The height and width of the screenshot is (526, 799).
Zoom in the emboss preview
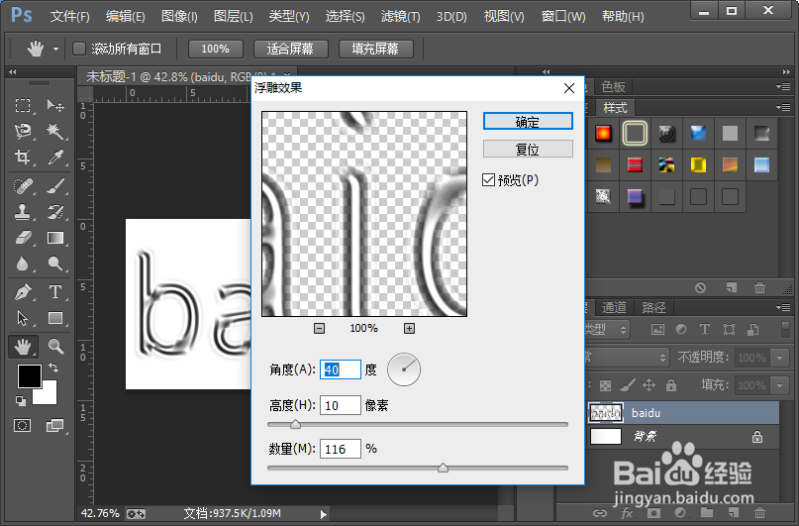click(409, 328)
